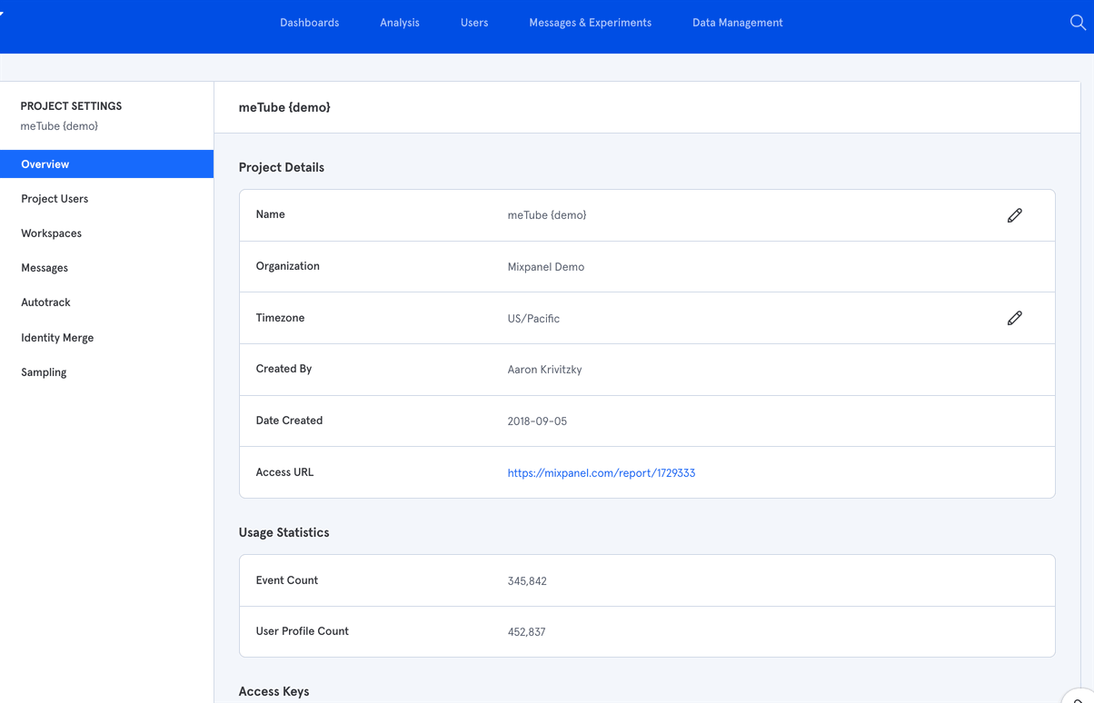Click the Organization row label
Screen dimensions: 1094x703
[x=288, y=266]
